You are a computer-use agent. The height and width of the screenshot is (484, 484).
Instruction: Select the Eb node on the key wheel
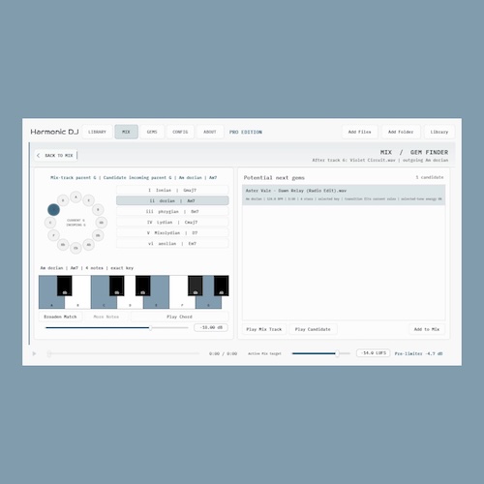[x=76, y=248]
